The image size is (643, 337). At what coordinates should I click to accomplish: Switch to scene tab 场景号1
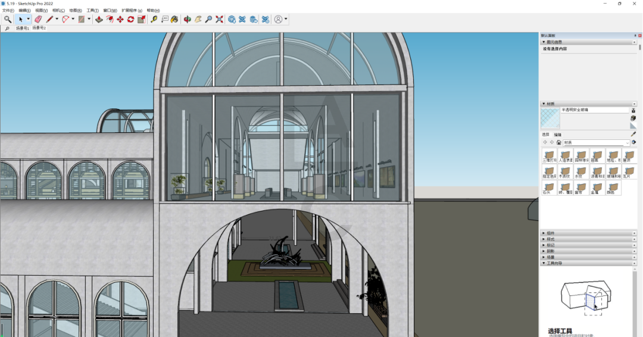click(x=23, y=29)
